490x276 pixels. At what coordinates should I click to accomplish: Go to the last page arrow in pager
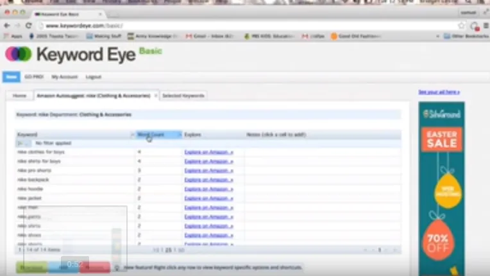[x=394, y=250]
